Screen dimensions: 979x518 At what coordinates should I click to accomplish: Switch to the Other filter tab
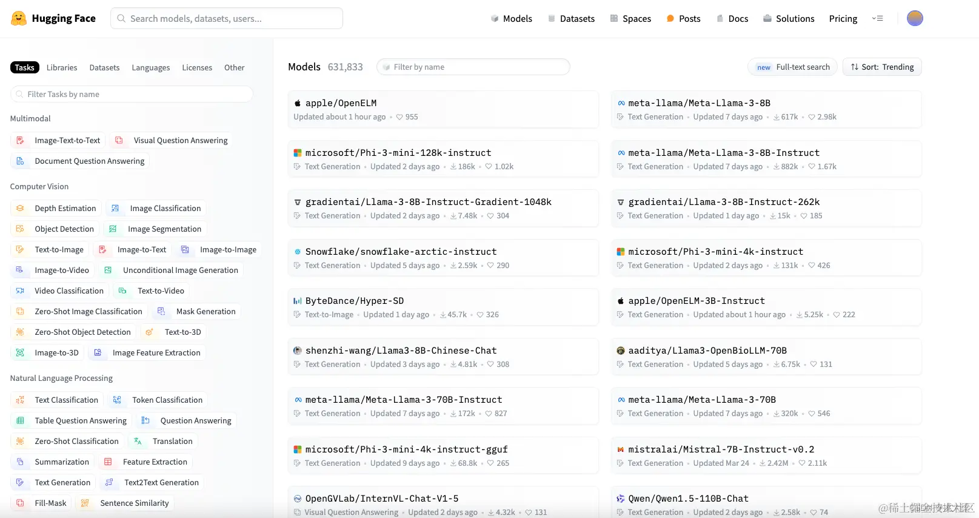(235, 67)
